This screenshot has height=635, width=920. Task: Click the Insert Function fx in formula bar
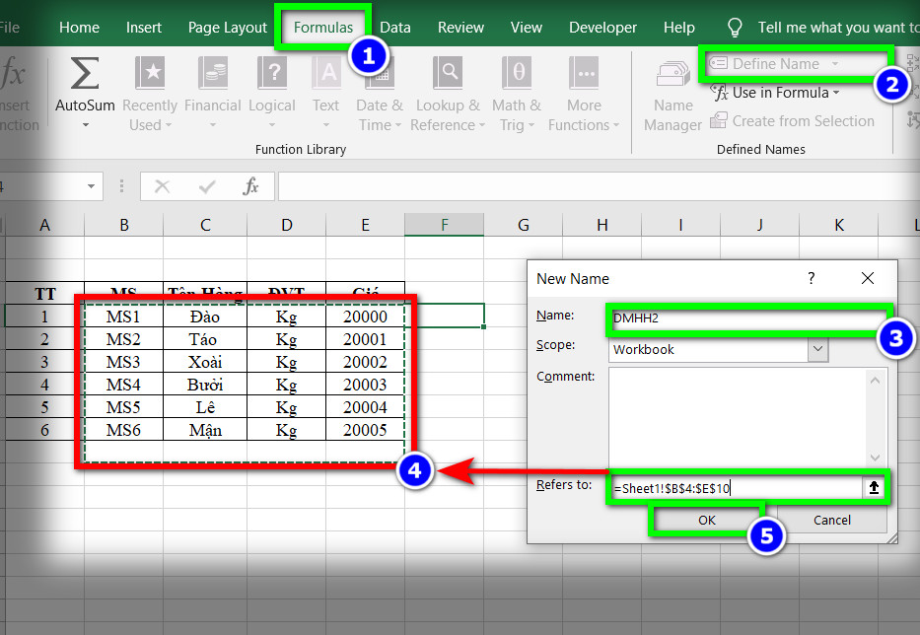250,186
